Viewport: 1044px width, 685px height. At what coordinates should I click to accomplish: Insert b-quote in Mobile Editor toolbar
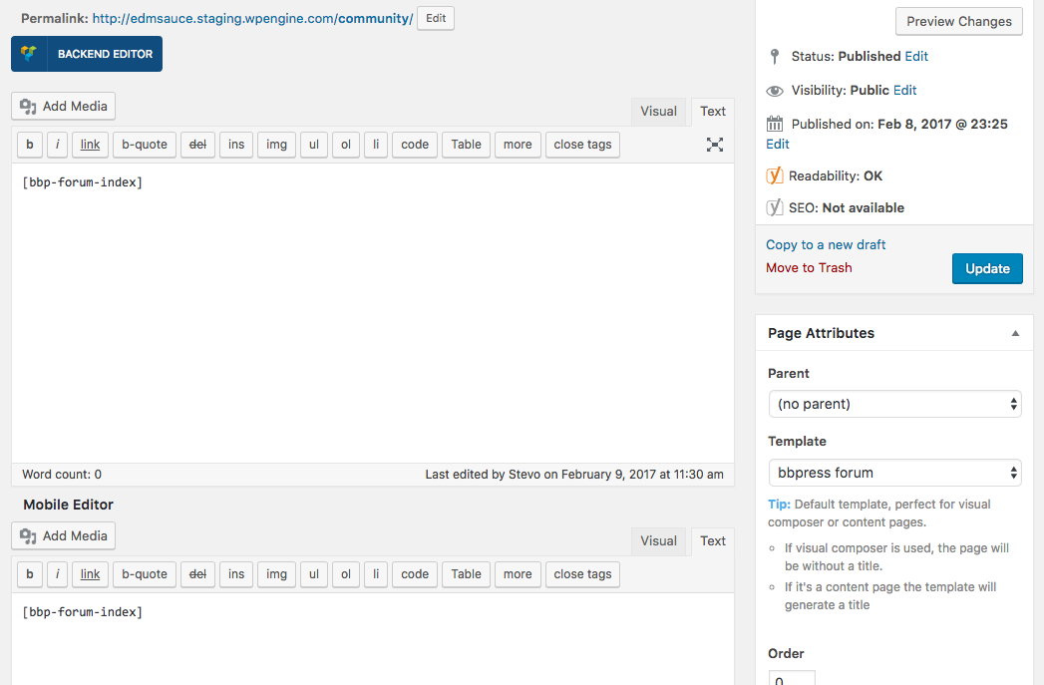145,574
